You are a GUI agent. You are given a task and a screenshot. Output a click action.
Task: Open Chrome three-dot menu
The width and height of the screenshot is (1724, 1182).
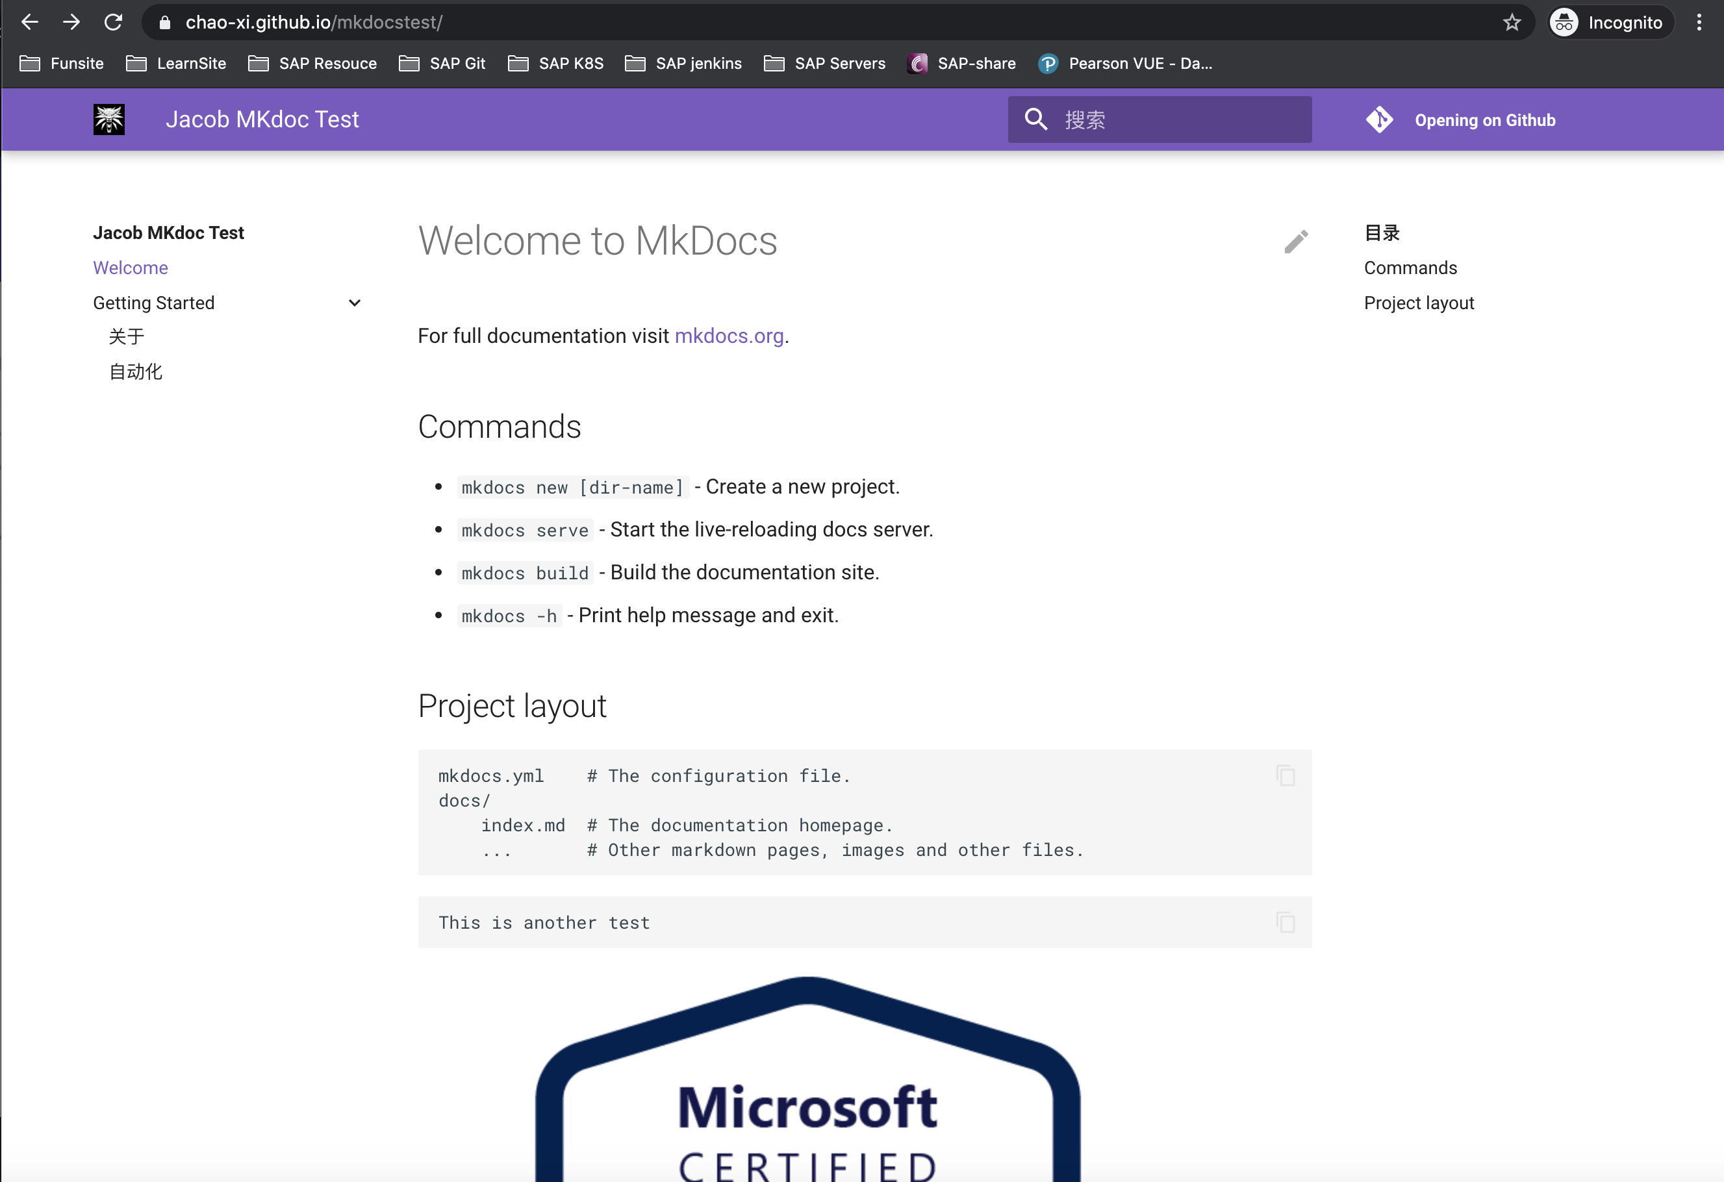[x=1698, y=22]
